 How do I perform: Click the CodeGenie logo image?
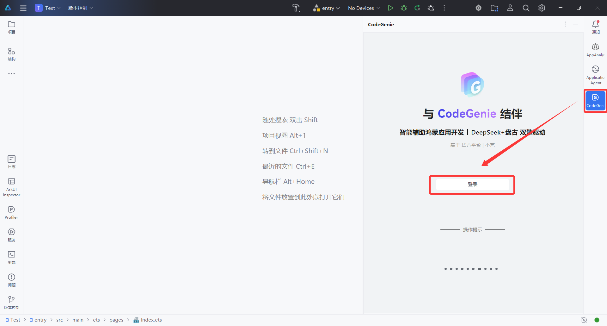point(472,85)
